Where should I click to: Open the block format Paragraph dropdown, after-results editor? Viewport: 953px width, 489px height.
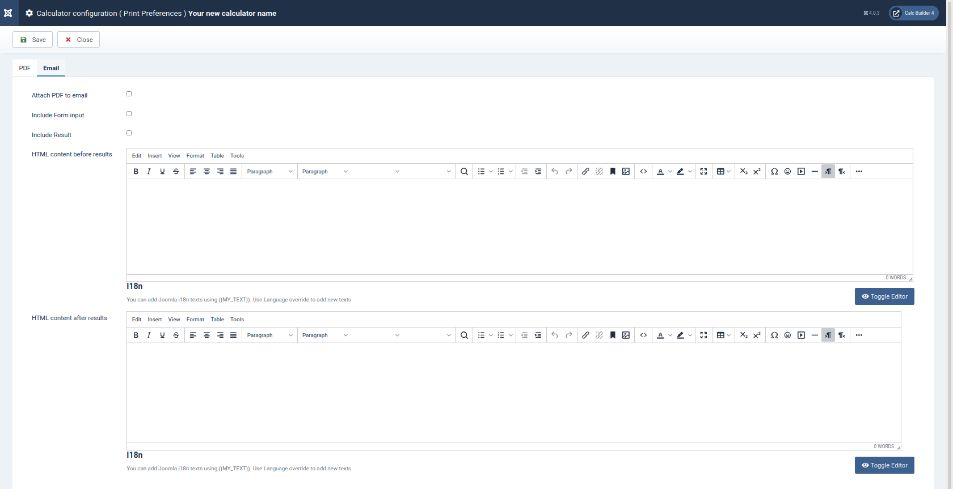270,335
